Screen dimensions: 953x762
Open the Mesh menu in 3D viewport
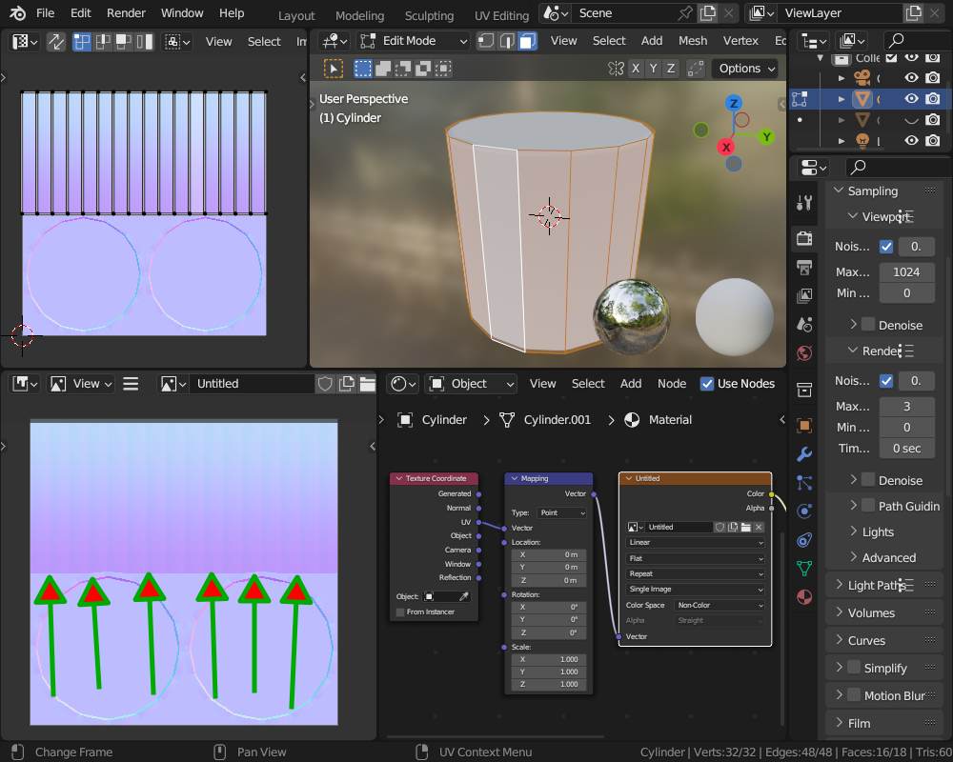pos(692,41)
